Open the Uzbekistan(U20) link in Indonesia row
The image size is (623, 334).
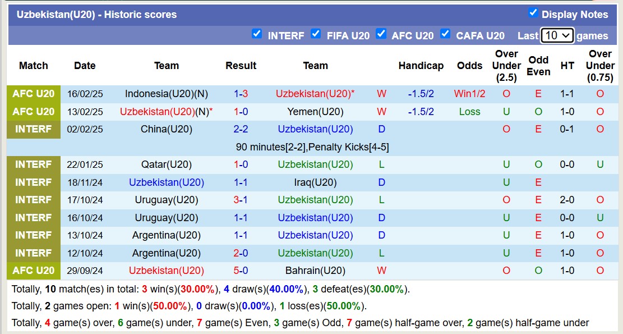click(x=315, y=93)
